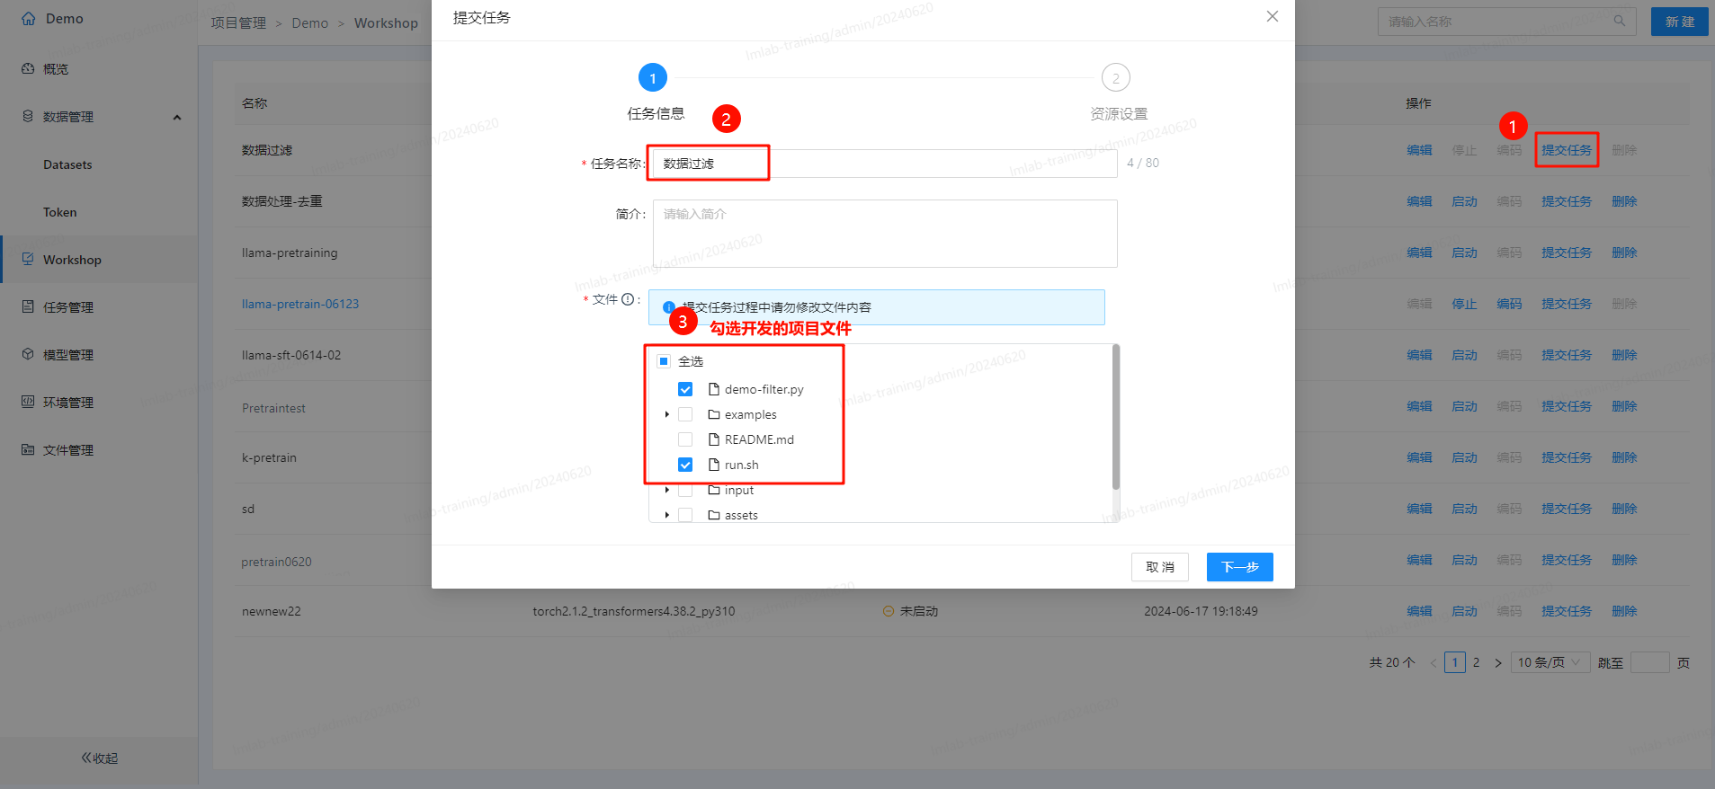Image resolution: width=1715 pixels, height=789 pixels.
Task: Uncheck the demo-filter.py checkbox
Action: click(685, 390)
